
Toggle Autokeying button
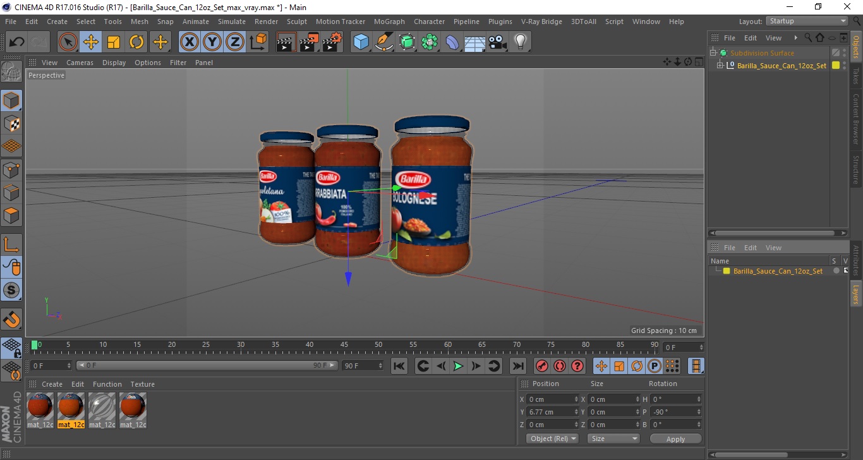pos(559,366)
